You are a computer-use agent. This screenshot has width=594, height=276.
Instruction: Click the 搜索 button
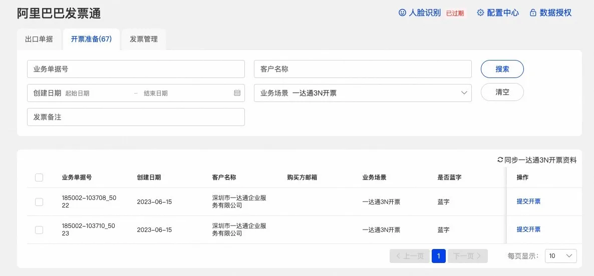point(502,69)
